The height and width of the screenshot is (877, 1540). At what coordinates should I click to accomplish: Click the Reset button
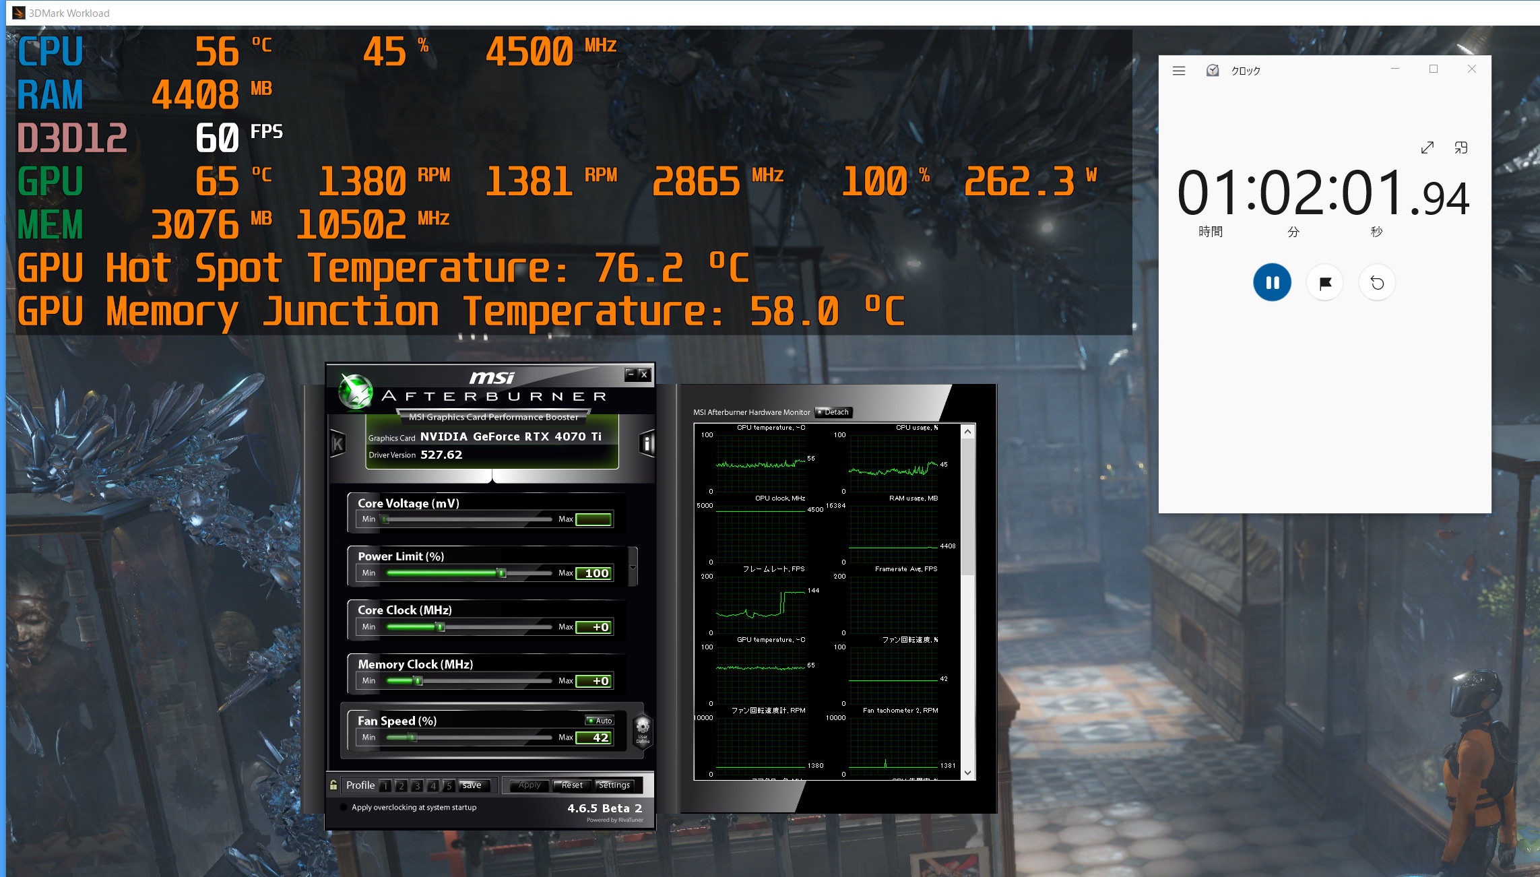point(572,785)
